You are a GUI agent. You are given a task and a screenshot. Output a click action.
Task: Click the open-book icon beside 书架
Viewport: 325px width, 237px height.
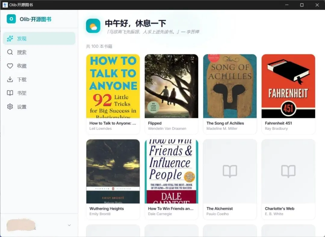click(x=10, y=93)
